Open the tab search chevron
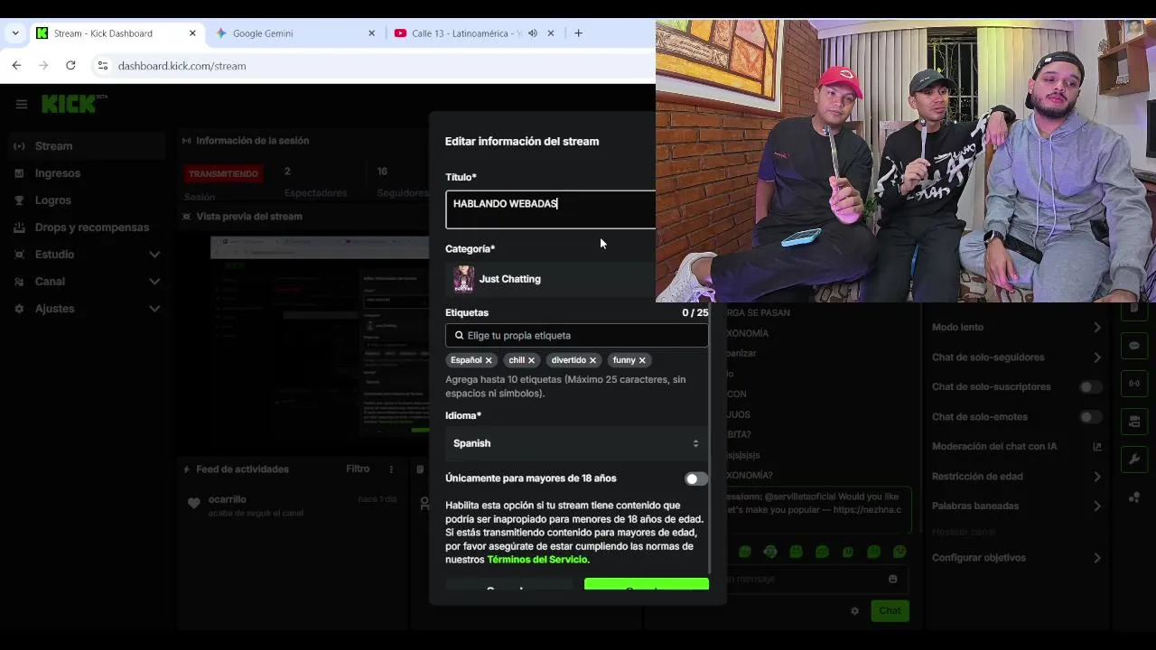 [15, 33]
